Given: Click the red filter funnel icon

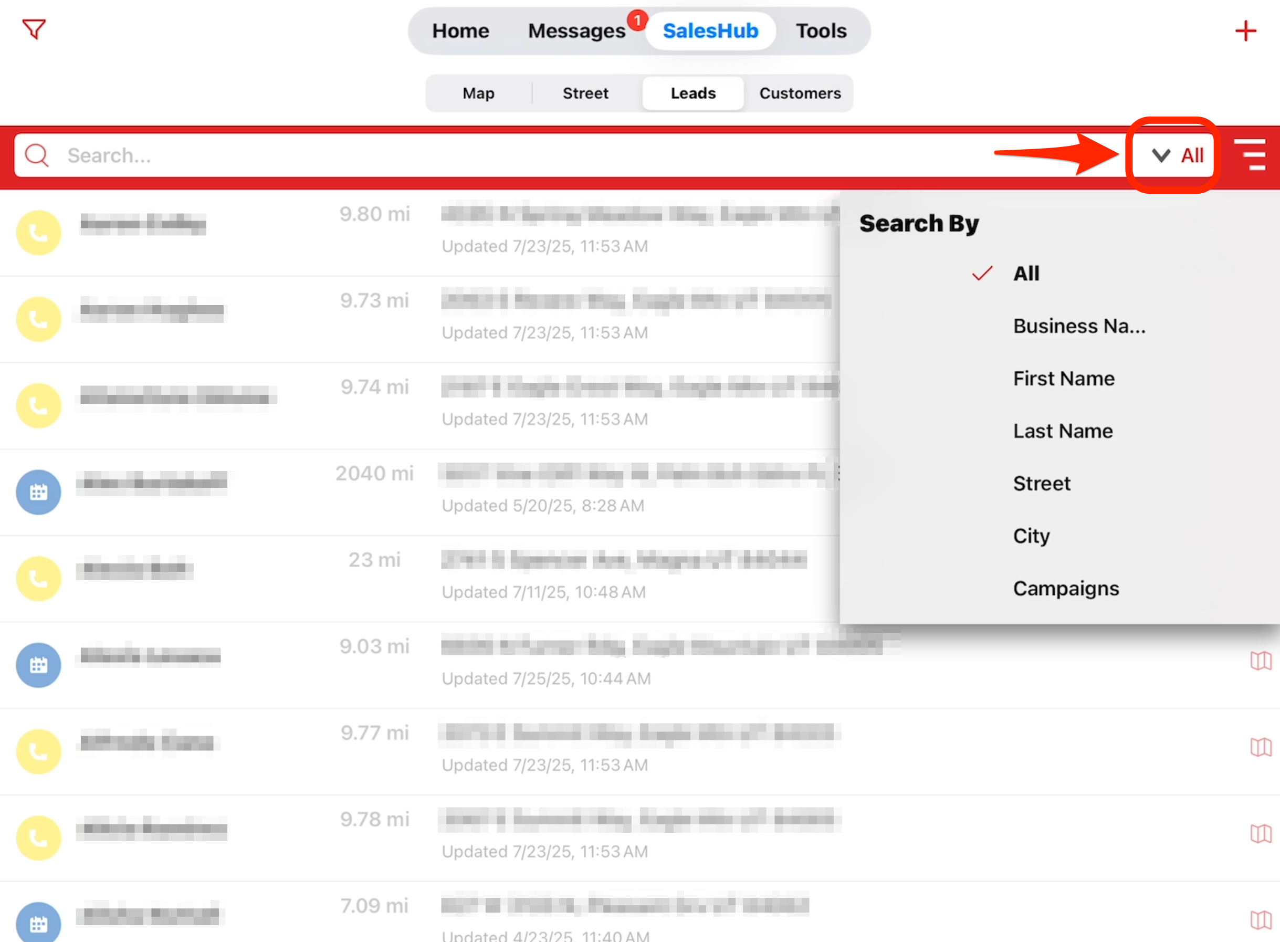Looking at the screenshot, I should pyautogui.click(x=34, y=29).
